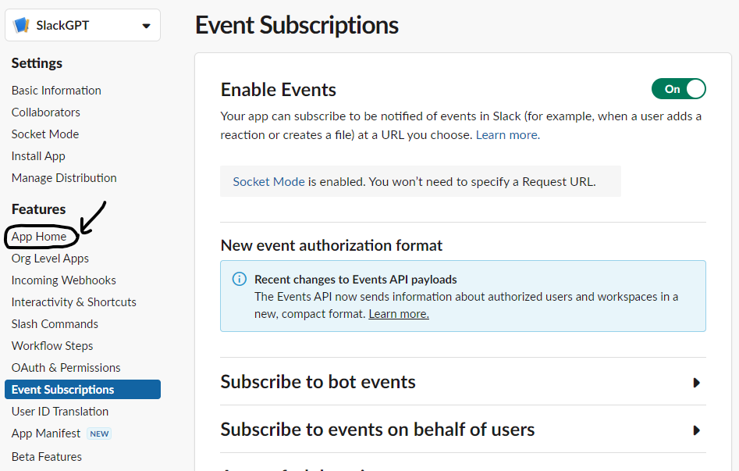Expand Subscribe to events on behalf of users
The image size is (739, 471).
point(696,430)
